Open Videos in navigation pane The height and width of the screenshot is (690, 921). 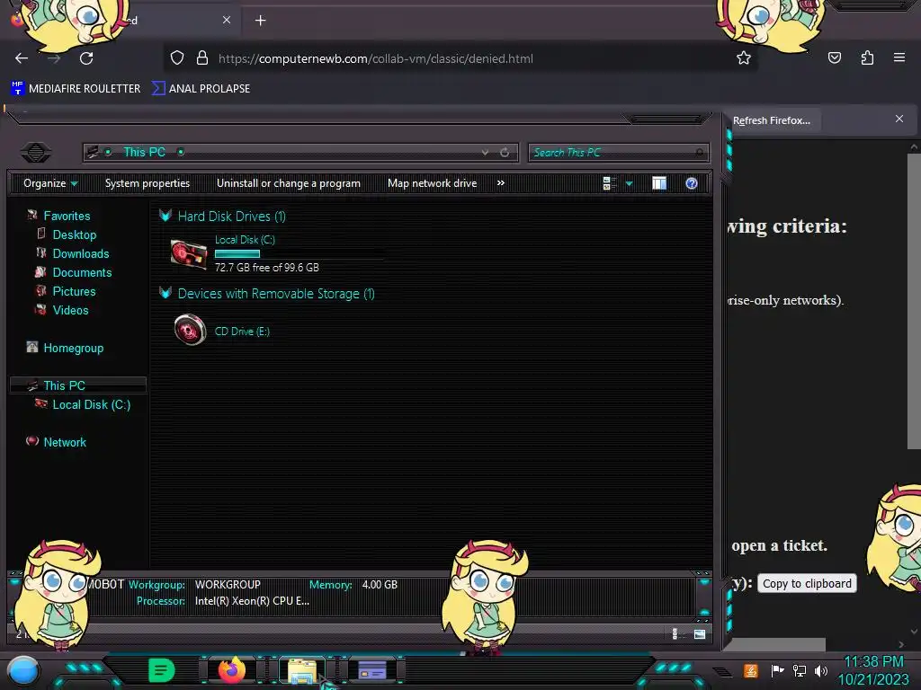pyautogui.click(x=70, y=310)
